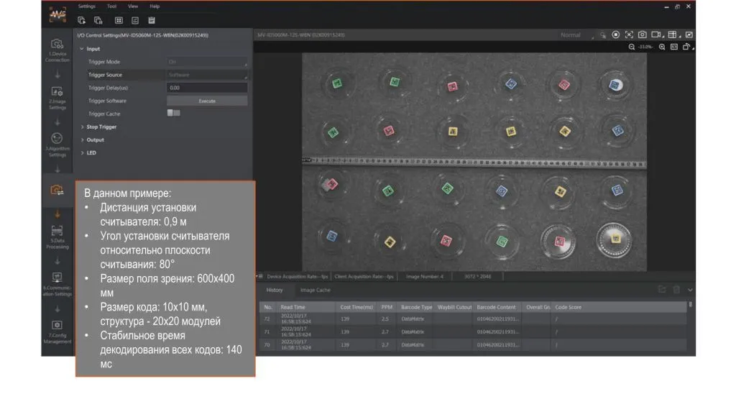Screen dimensions: 736x394
Task: Click the zoom out magnifier icon
Action: tap(632, 47)
